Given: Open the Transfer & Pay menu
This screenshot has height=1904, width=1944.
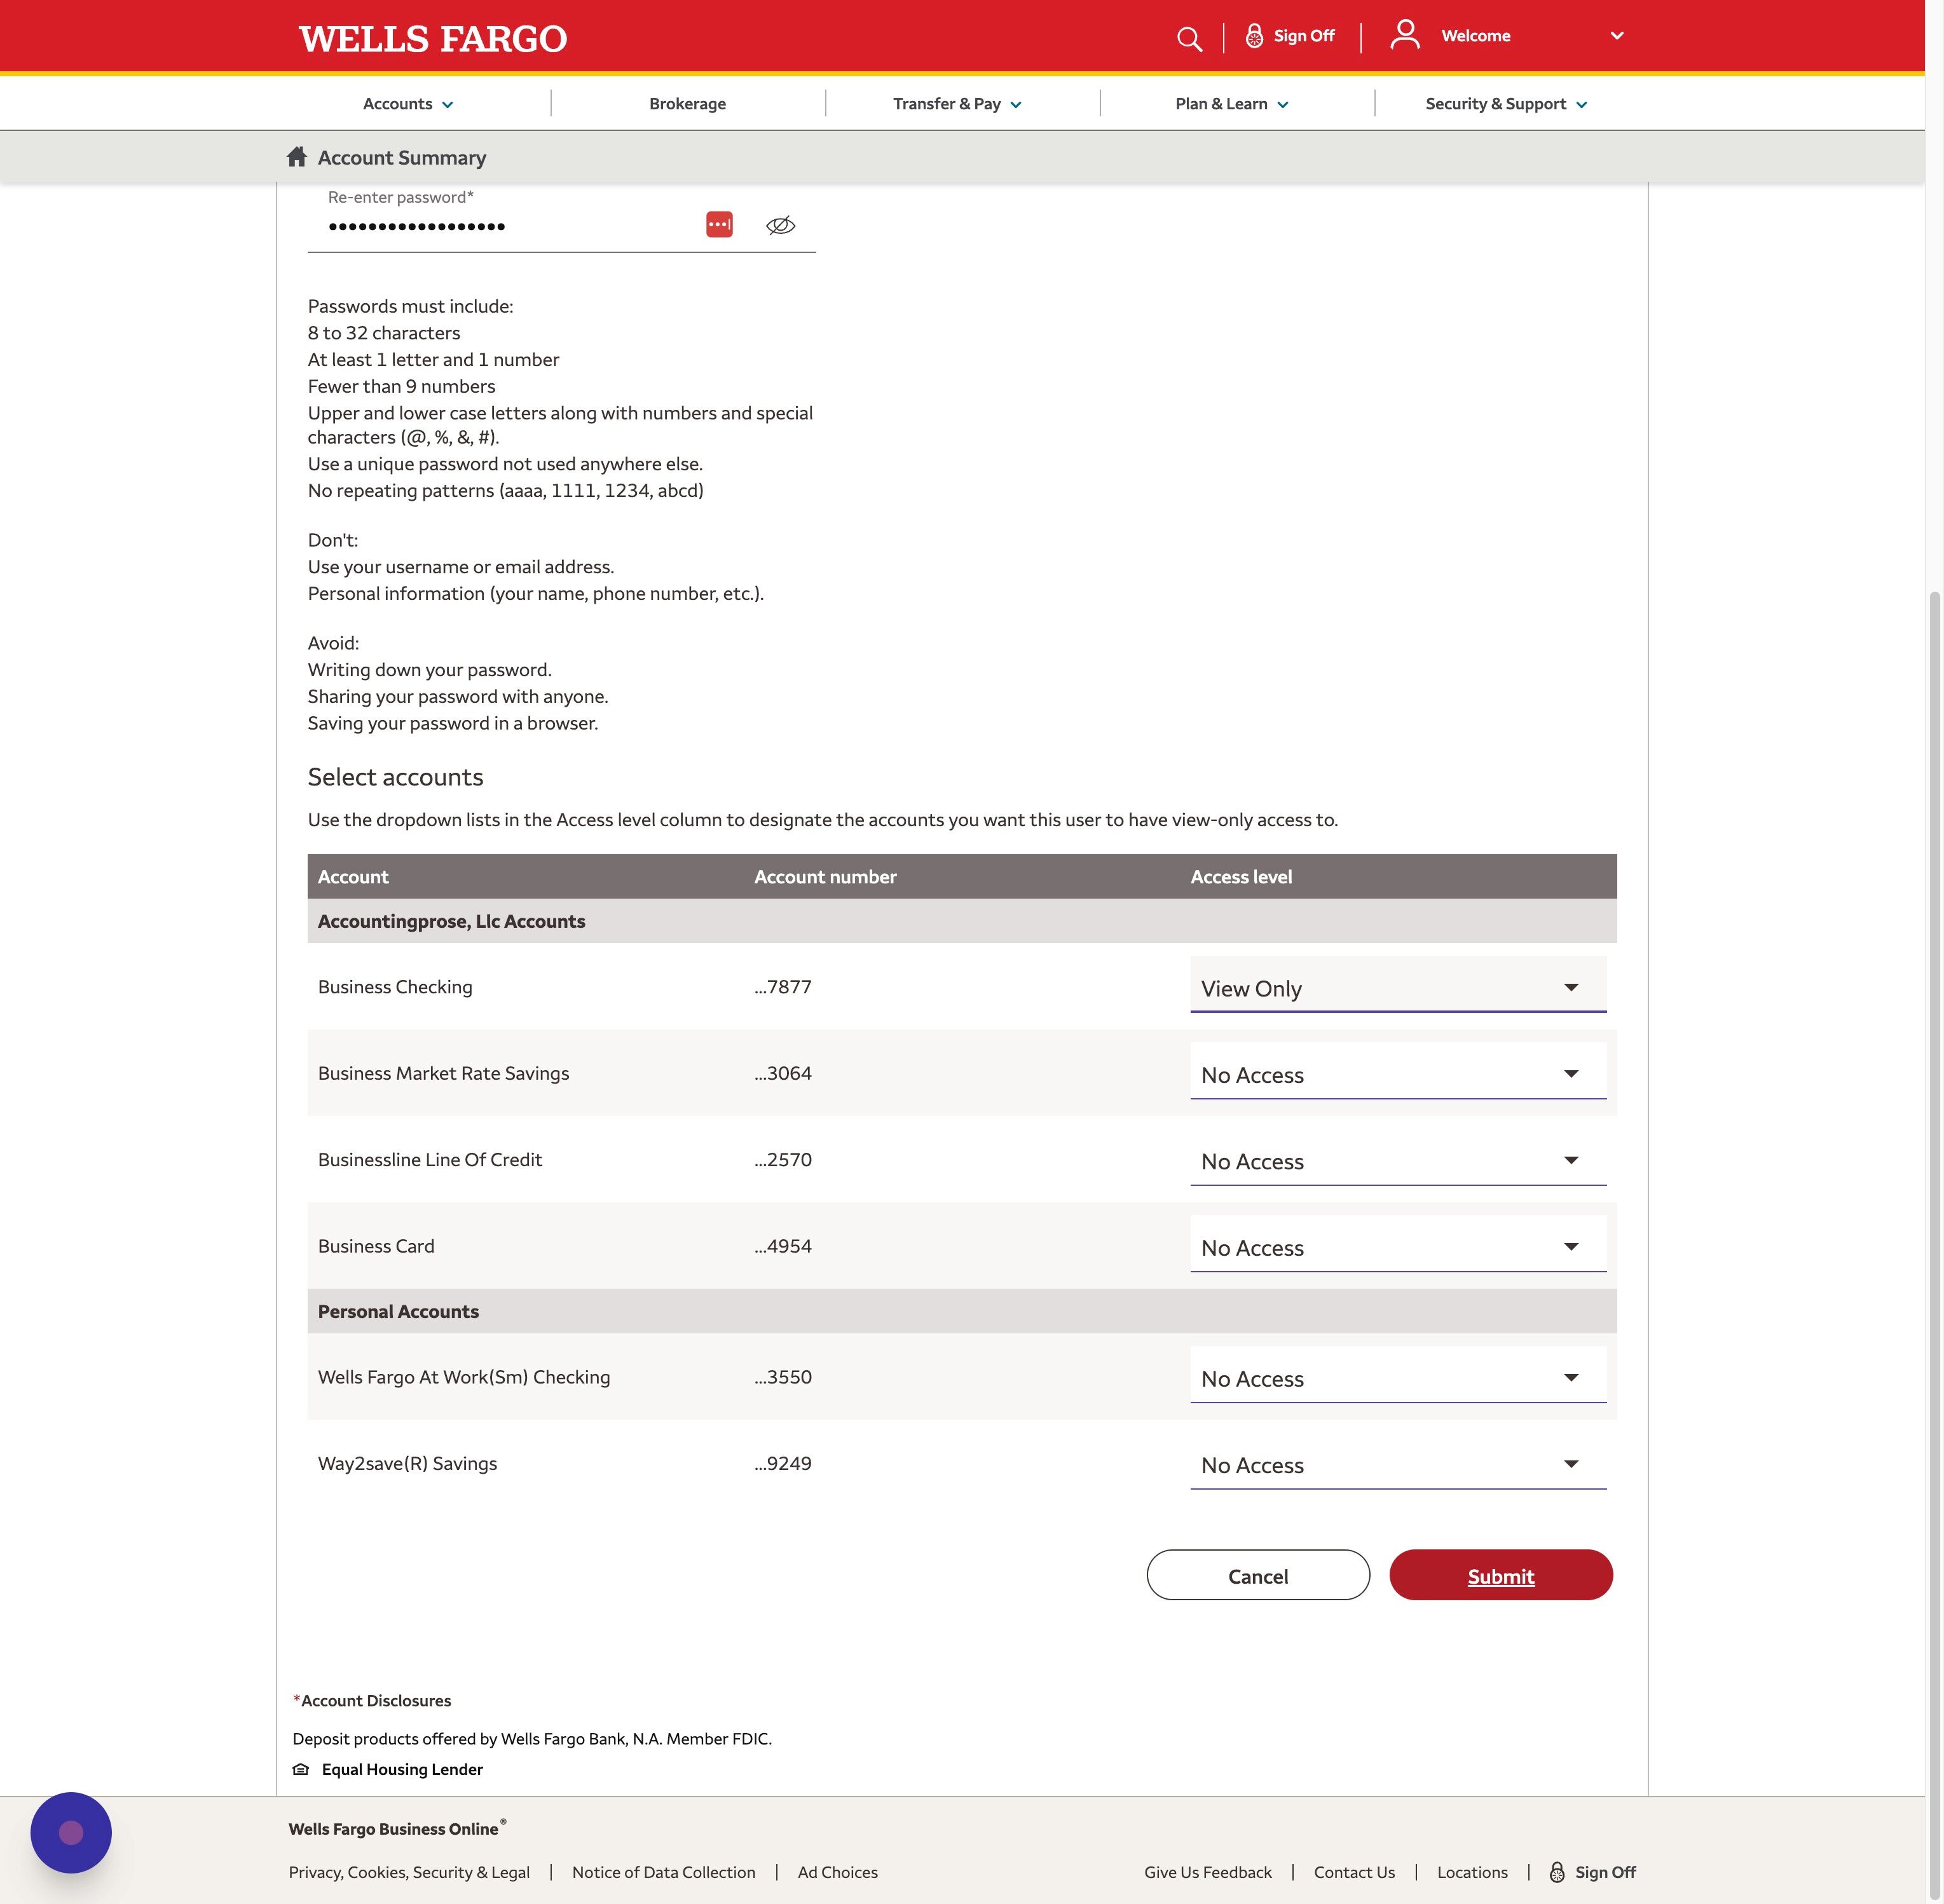Looking at the screenshot, I should tap(957, 104).
